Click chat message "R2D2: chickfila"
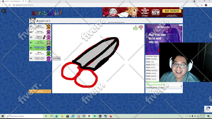This screenshot has height=119, width=212. (151, 59)
